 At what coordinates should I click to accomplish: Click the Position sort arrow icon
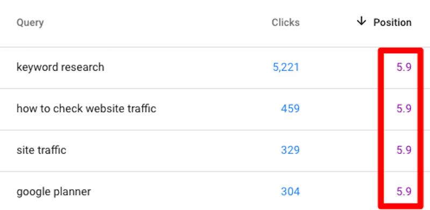(361, 21)
